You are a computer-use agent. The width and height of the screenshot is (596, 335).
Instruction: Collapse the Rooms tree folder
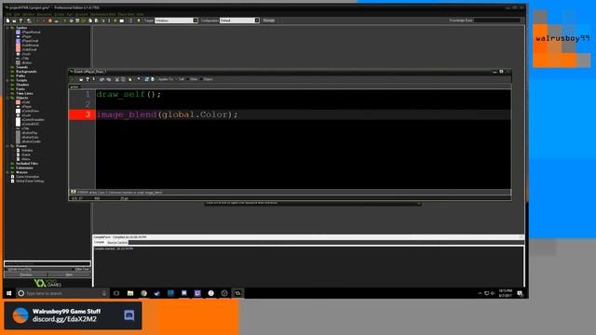7,146
